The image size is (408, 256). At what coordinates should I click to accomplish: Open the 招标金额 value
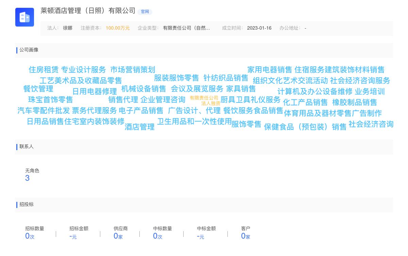73,236
